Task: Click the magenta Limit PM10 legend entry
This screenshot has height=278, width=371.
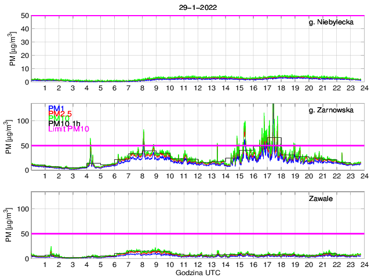Action: point(69,129)
